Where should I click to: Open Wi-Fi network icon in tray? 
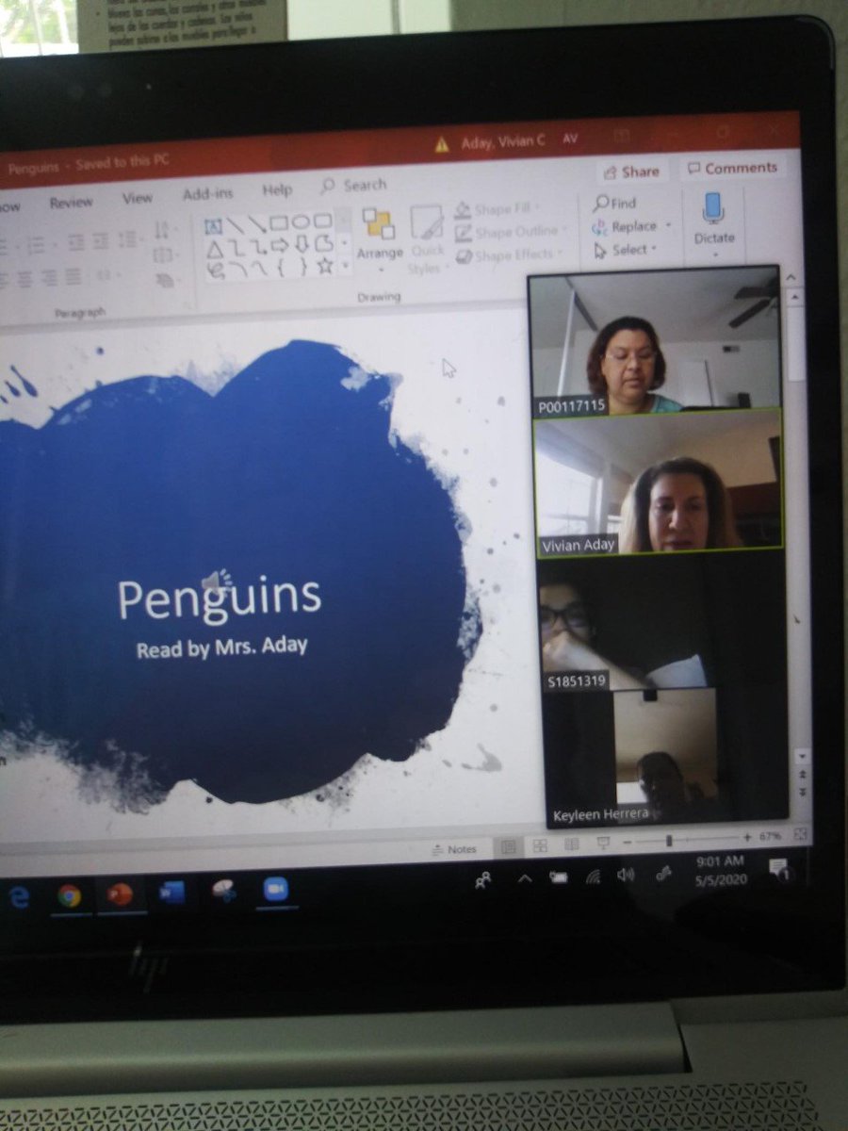[x=593, y=877]
